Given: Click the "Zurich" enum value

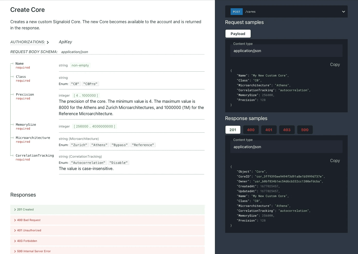Looking at the screenshot, I should (79, 145).
